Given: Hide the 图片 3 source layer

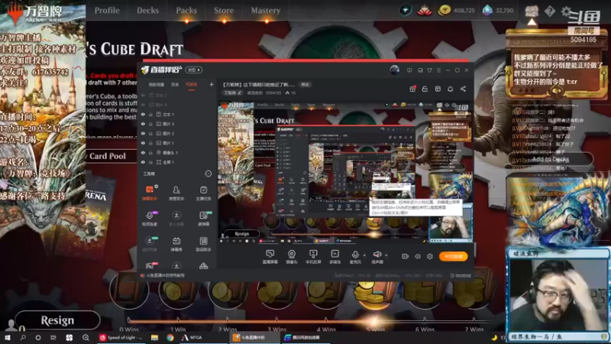Looking at the screenshot, I should point(143,124).
